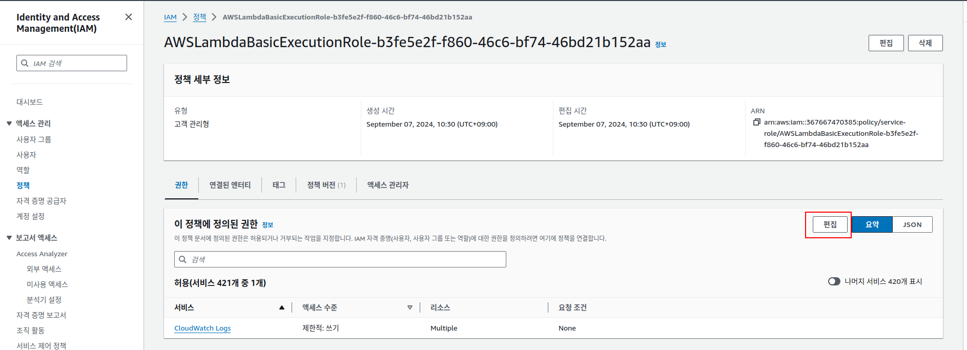This screenshot has height=350, width=967.
Task: Switch to the JSON view
Action: click(912, 224)
